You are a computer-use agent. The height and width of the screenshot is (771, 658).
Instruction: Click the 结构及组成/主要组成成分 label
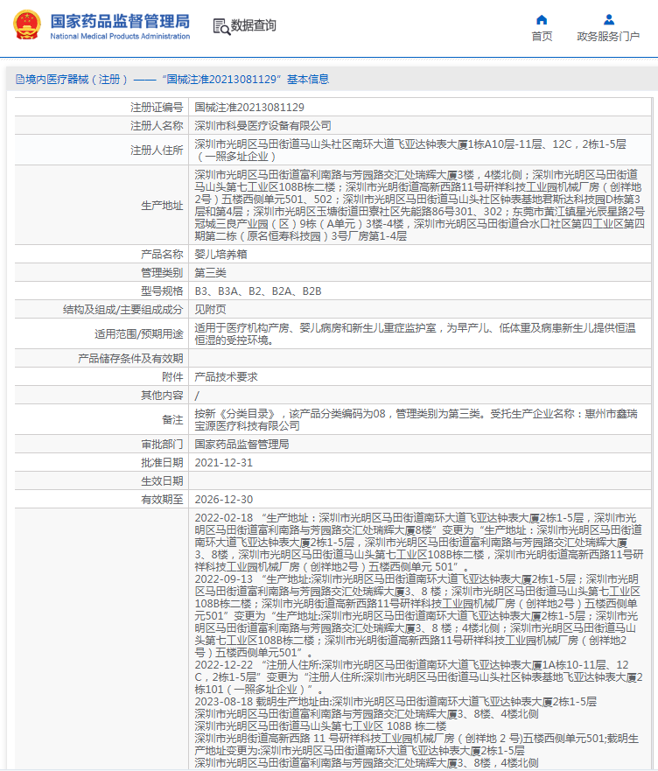(123, 310)
